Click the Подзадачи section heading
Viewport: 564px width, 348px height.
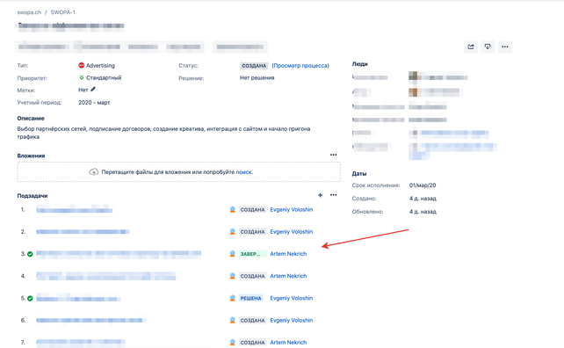point(33,196)
